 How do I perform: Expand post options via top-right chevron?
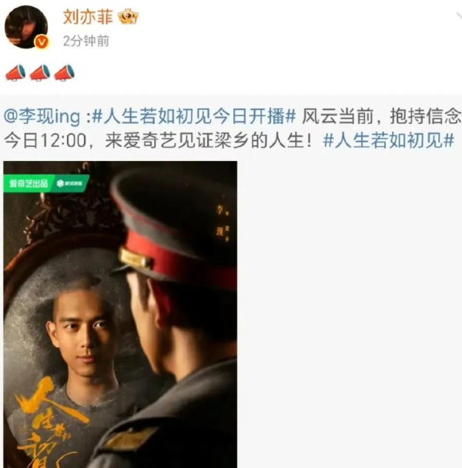coord(458,16)
